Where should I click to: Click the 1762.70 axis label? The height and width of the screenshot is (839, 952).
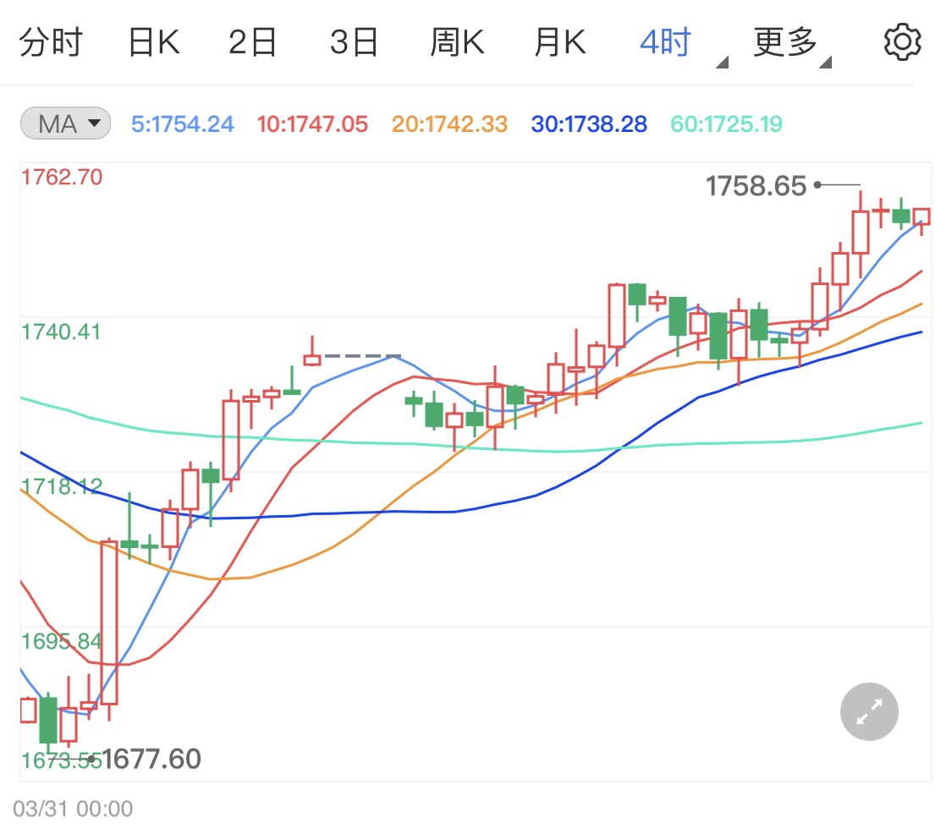(61, 177)
